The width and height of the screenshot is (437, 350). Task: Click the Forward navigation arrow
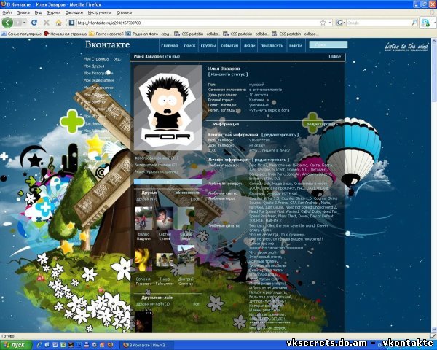(x=18, y=23)
